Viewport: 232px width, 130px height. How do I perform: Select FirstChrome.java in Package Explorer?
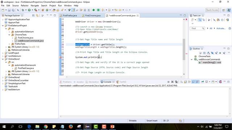coord(25,38)
